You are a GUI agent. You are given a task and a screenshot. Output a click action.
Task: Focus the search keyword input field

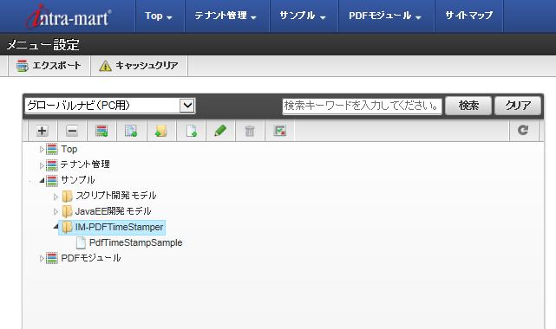tap(362, 106)
